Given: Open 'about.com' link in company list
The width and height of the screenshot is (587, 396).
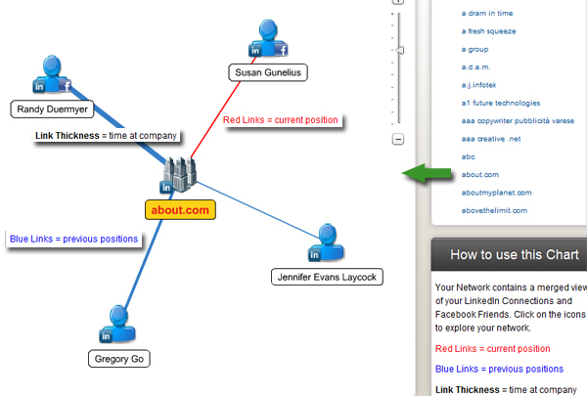Looking at the screenshot, I should (480, 175).
